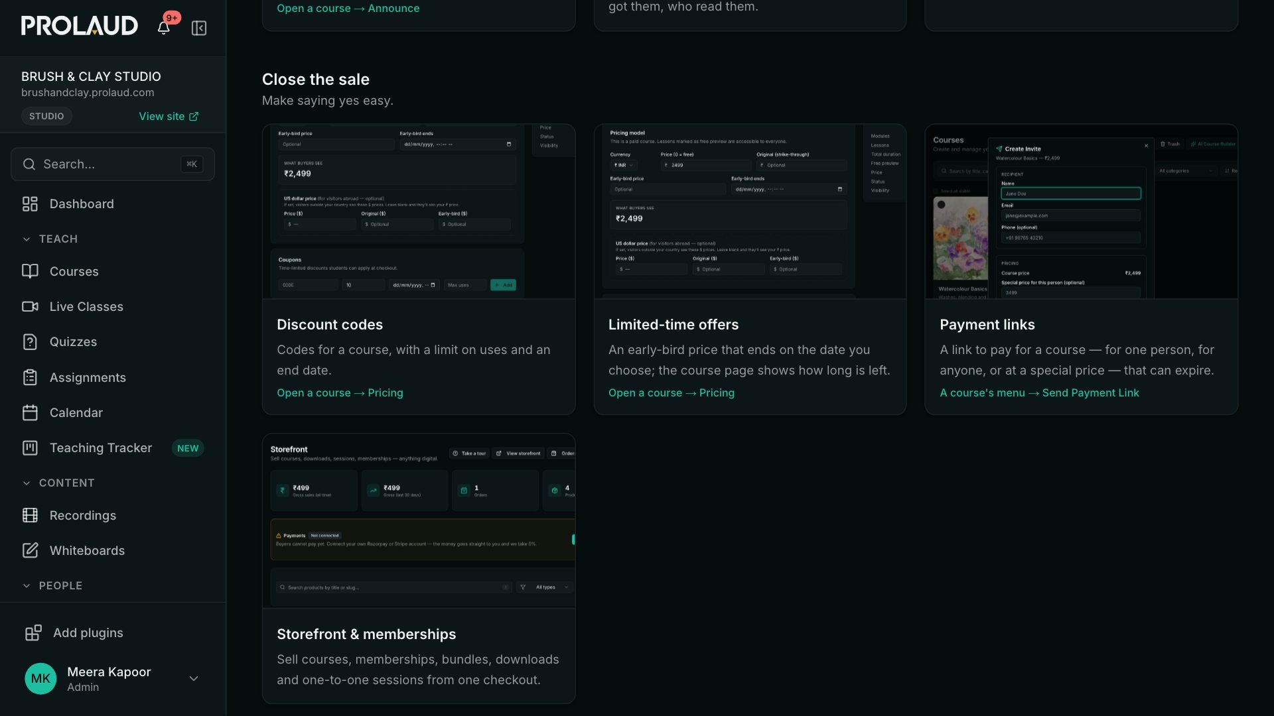Click View site link
Viewport: 1274px width, 716px height.
[x=169, y=116]
